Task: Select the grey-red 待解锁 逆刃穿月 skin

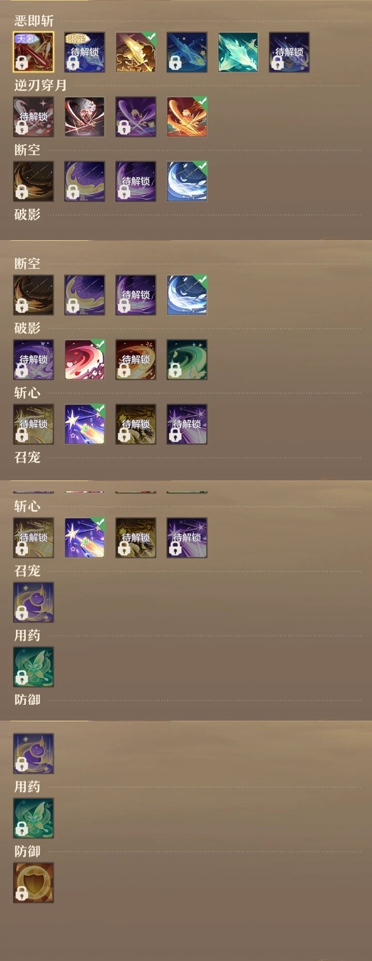Action: (x=33, y=117)
